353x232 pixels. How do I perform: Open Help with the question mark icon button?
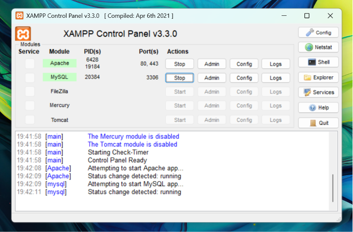(318, 107)
